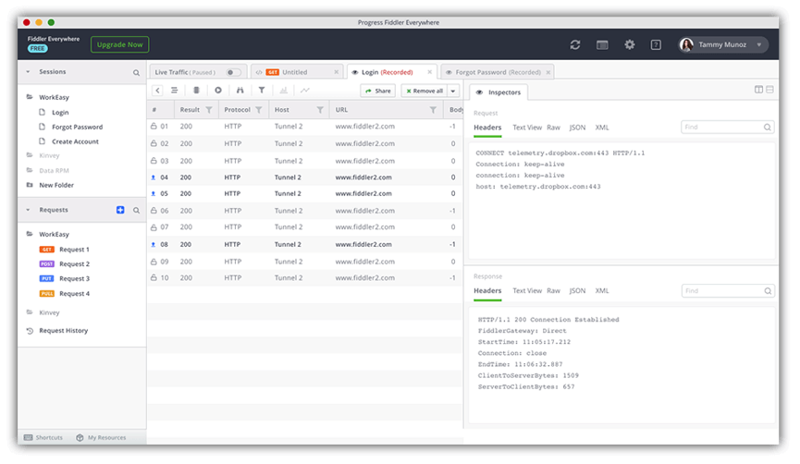The width and height of the screenshot is (800, 464).
Task: Click the search icon in Request Find box
Action: click(x=768, y=128)
